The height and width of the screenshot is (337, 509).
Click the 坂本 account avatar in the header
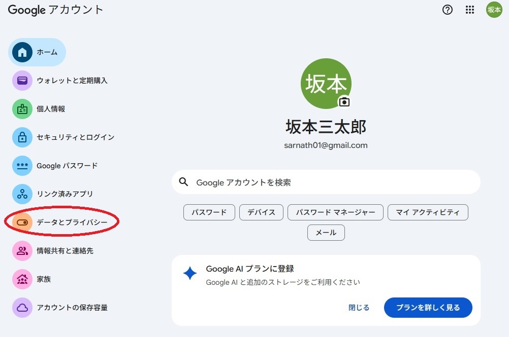[494, 10]
